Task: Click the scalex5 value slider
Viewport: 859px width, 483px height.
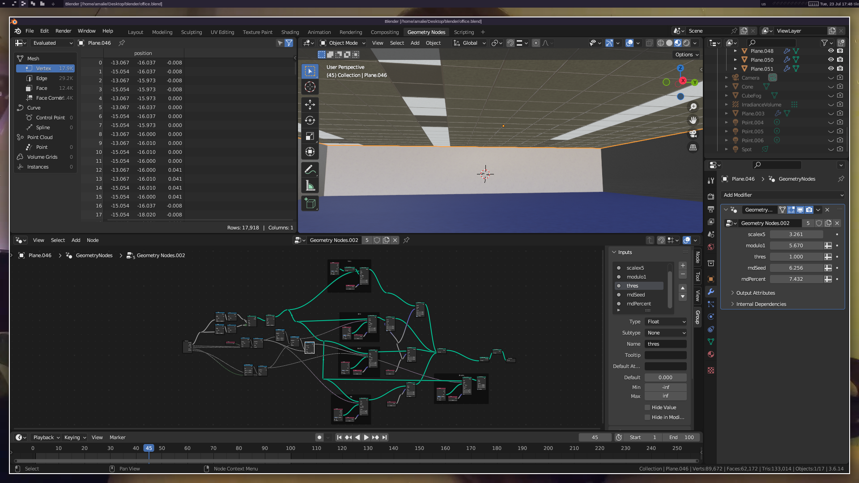Action: 796,234
